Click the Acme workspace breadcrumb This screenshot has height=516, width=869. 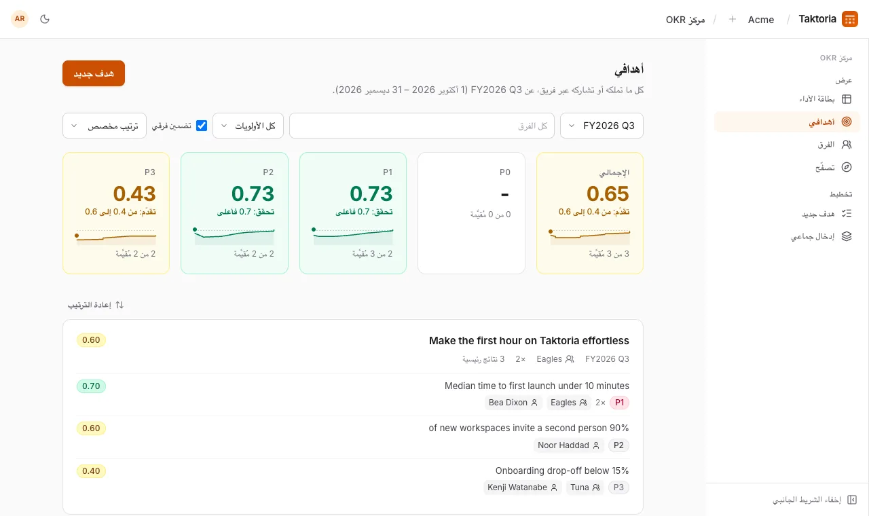pyautogui.click(x=761, y=20)
